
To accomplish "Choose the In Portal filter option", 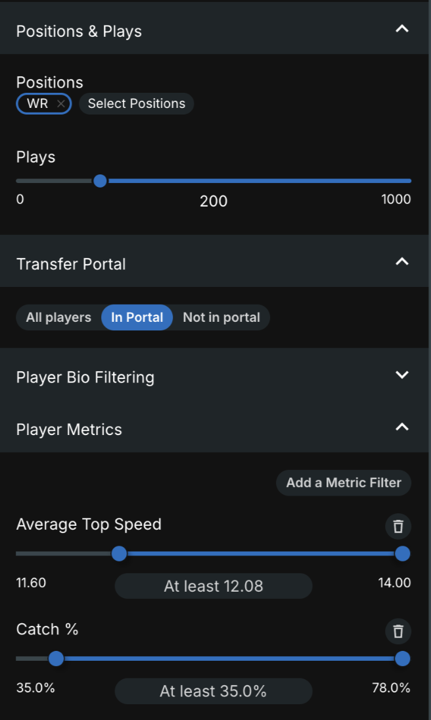I will click(x=137, y=317).
